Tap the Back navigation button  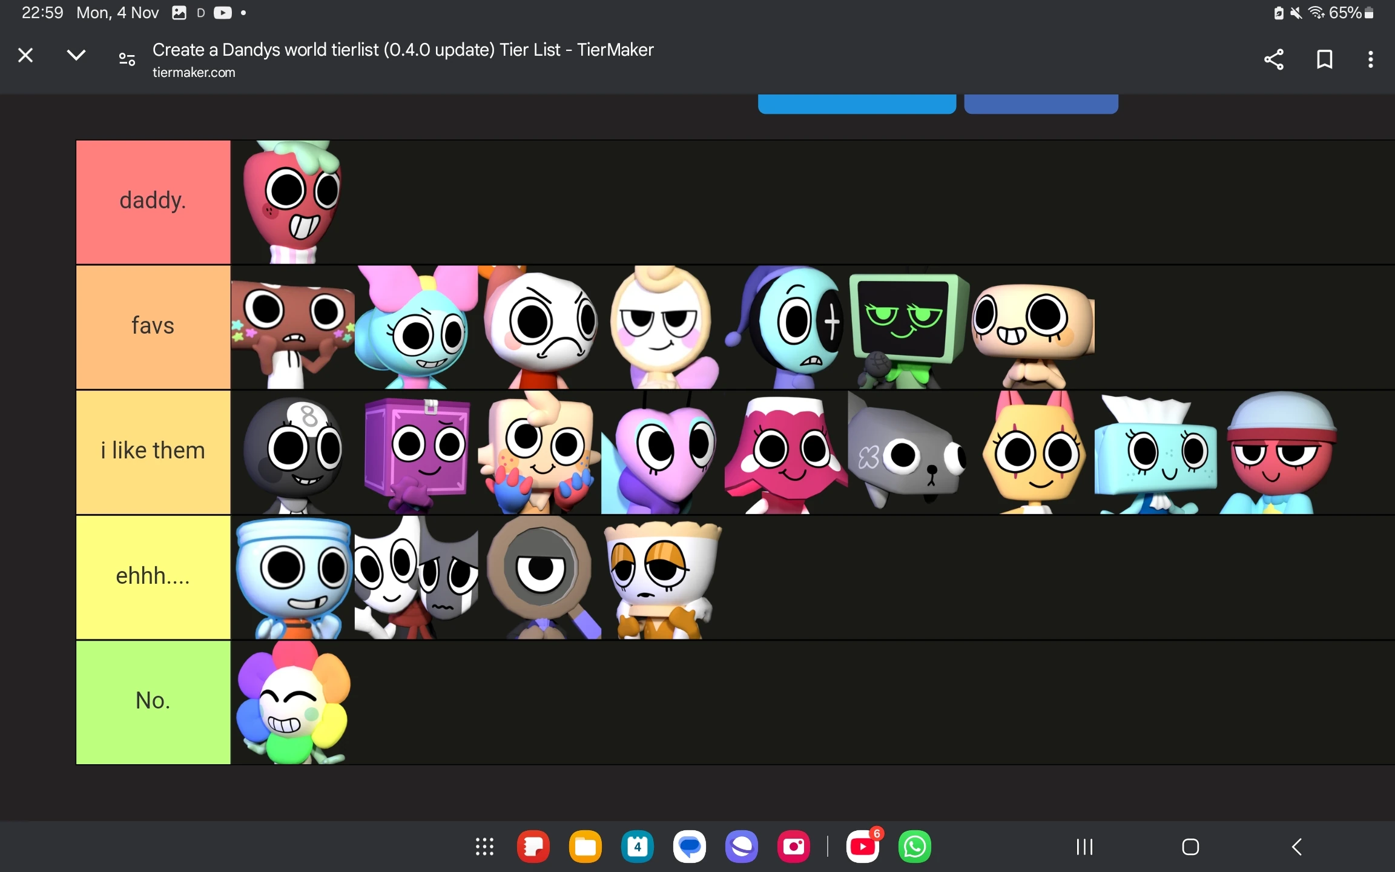tap(1296, 847)
